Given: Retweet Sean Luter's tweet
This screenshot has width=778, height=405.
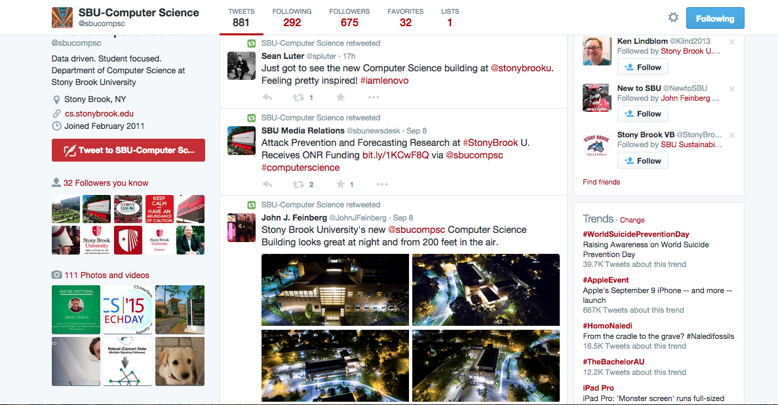Looking at the screenshot, I should (x=298, y=97).
